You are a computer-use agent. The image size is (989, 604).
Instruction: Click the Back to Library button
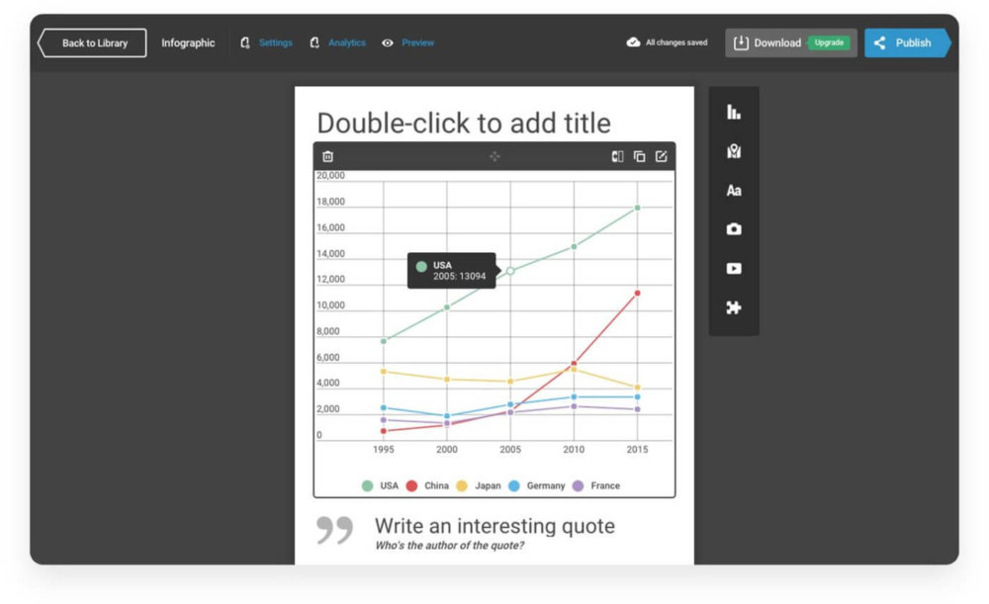click(93, 43)
